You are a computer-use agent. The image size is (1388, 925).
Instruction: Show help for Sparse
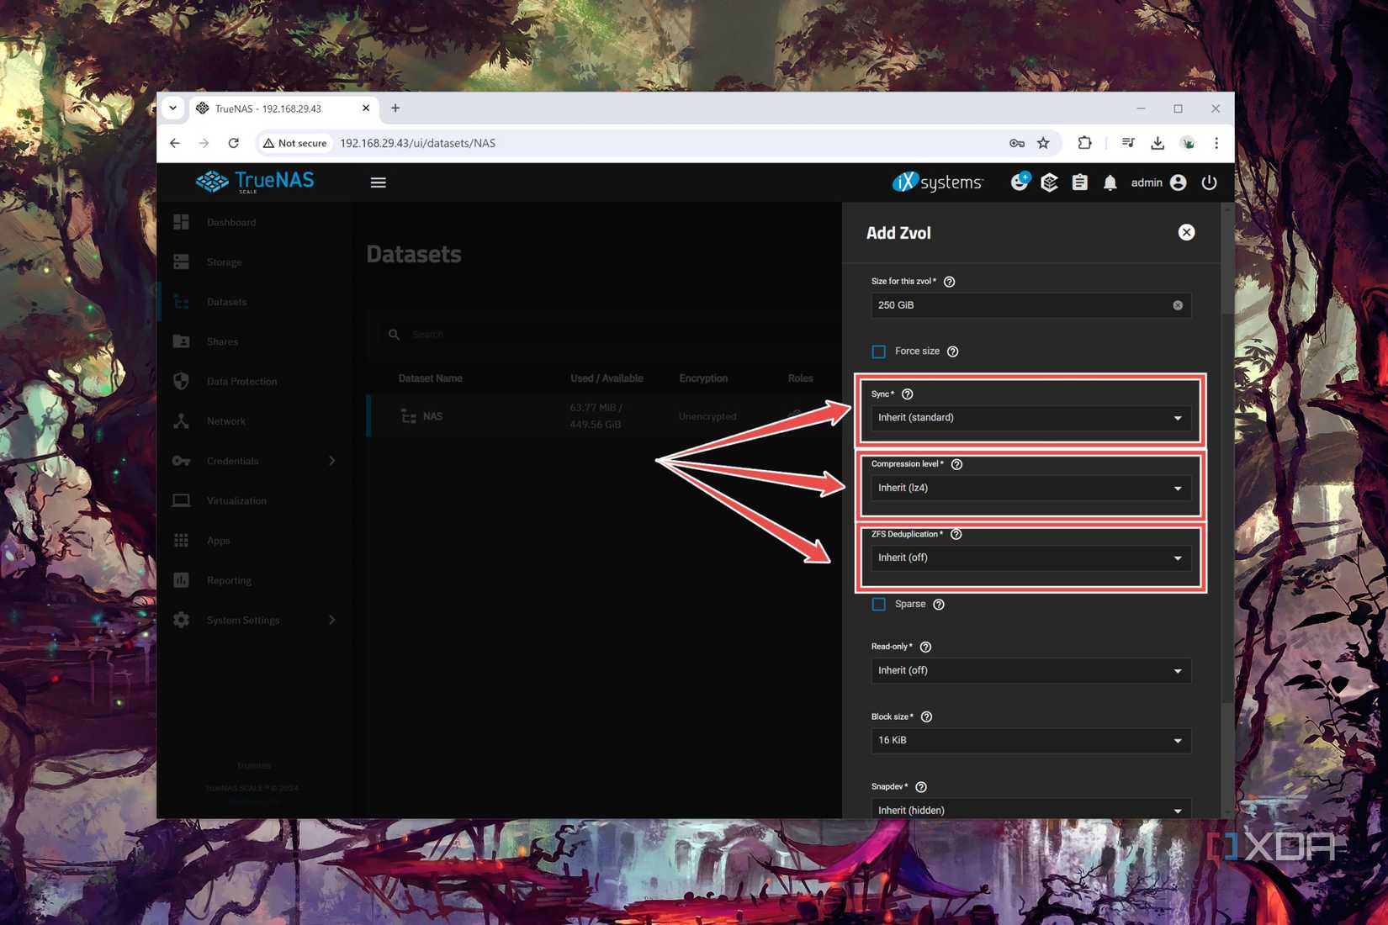(x=939, y=605)
